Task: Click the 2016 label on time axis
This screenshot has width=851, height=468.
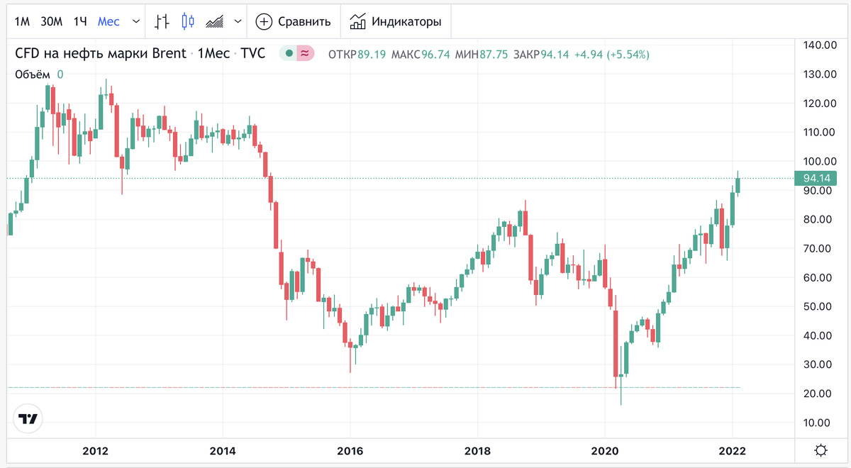Action: (350, 451)
